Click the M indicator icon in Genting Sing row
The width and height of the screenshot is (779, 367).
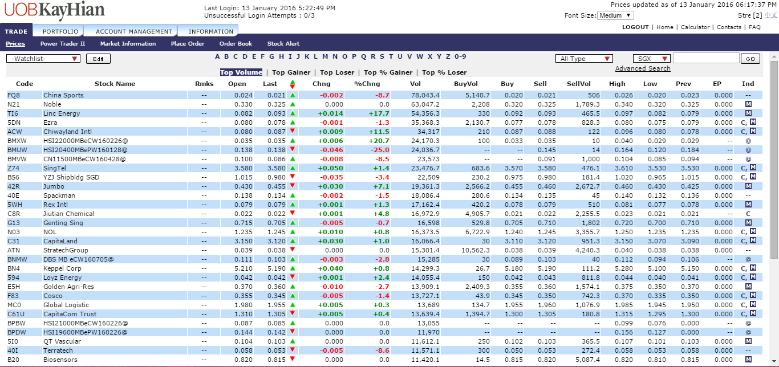(748, 223)
